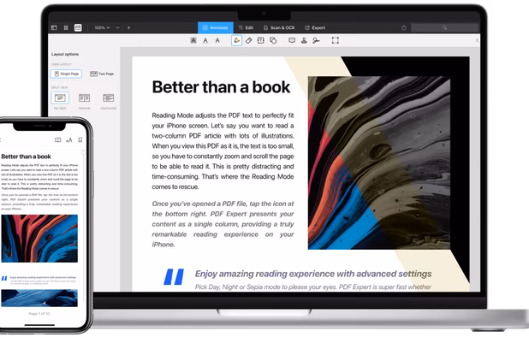Tap the 'Page 1 of 10' indicator on iPhone
529x337 pixels.
point(39,314)
